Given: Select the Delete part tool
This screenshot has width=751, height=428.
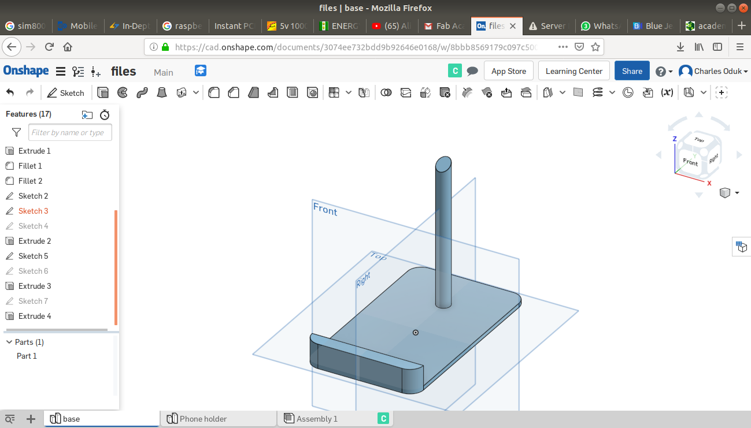Looking at the screenshot, I should pyautogui.click(x=445, y=92).
